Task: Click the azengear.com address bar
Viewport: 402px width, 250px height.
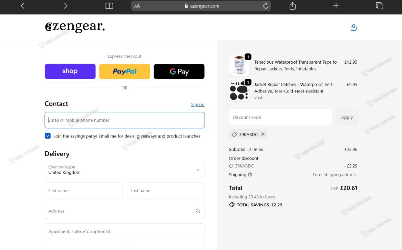Action: tap(201, 6)
